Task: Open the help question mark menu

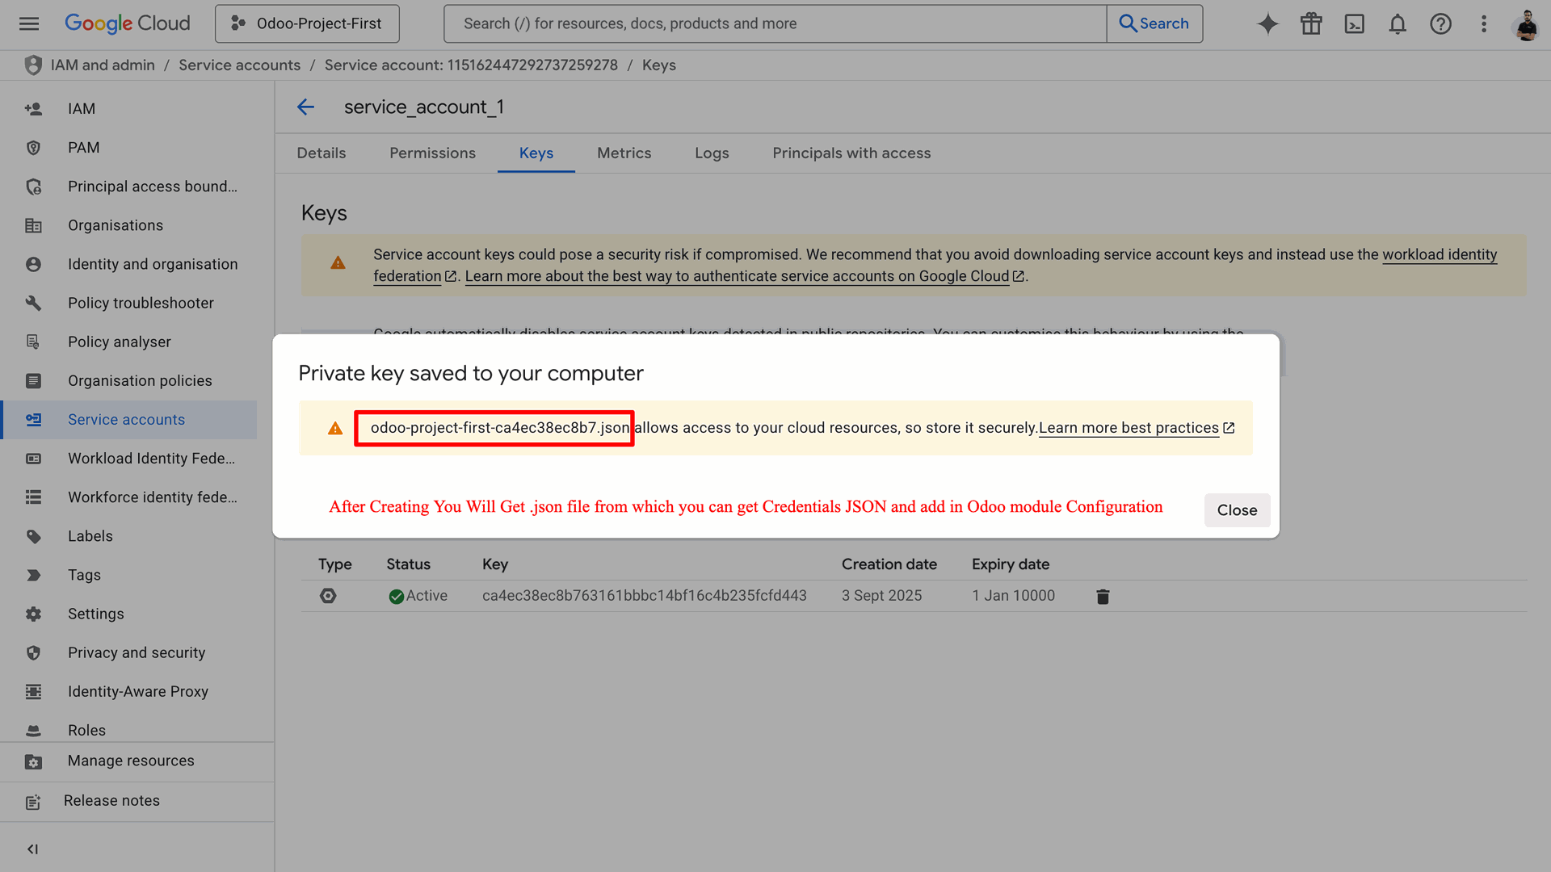Action: (x=1440, y=23)
